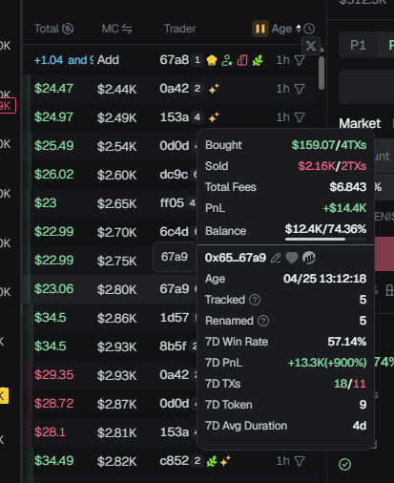Click balance progress bar in popup

coord(325,239)
